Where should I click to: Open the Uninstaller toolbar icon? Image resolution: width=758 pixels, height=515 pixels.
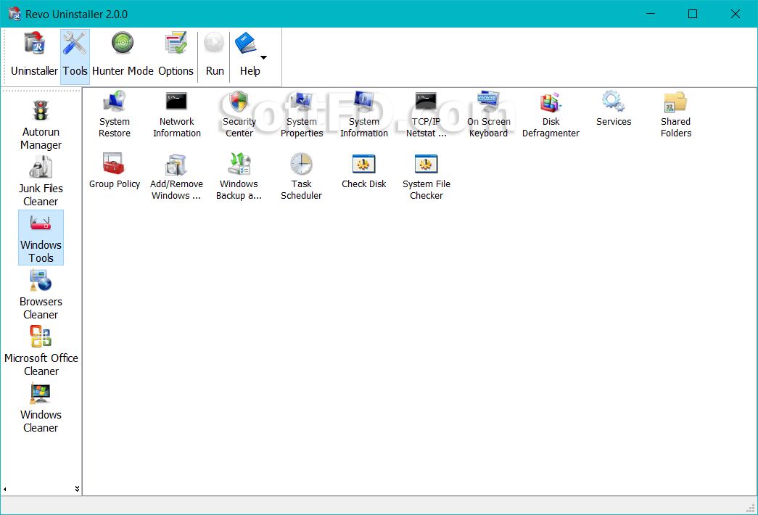tap(34, 54)
